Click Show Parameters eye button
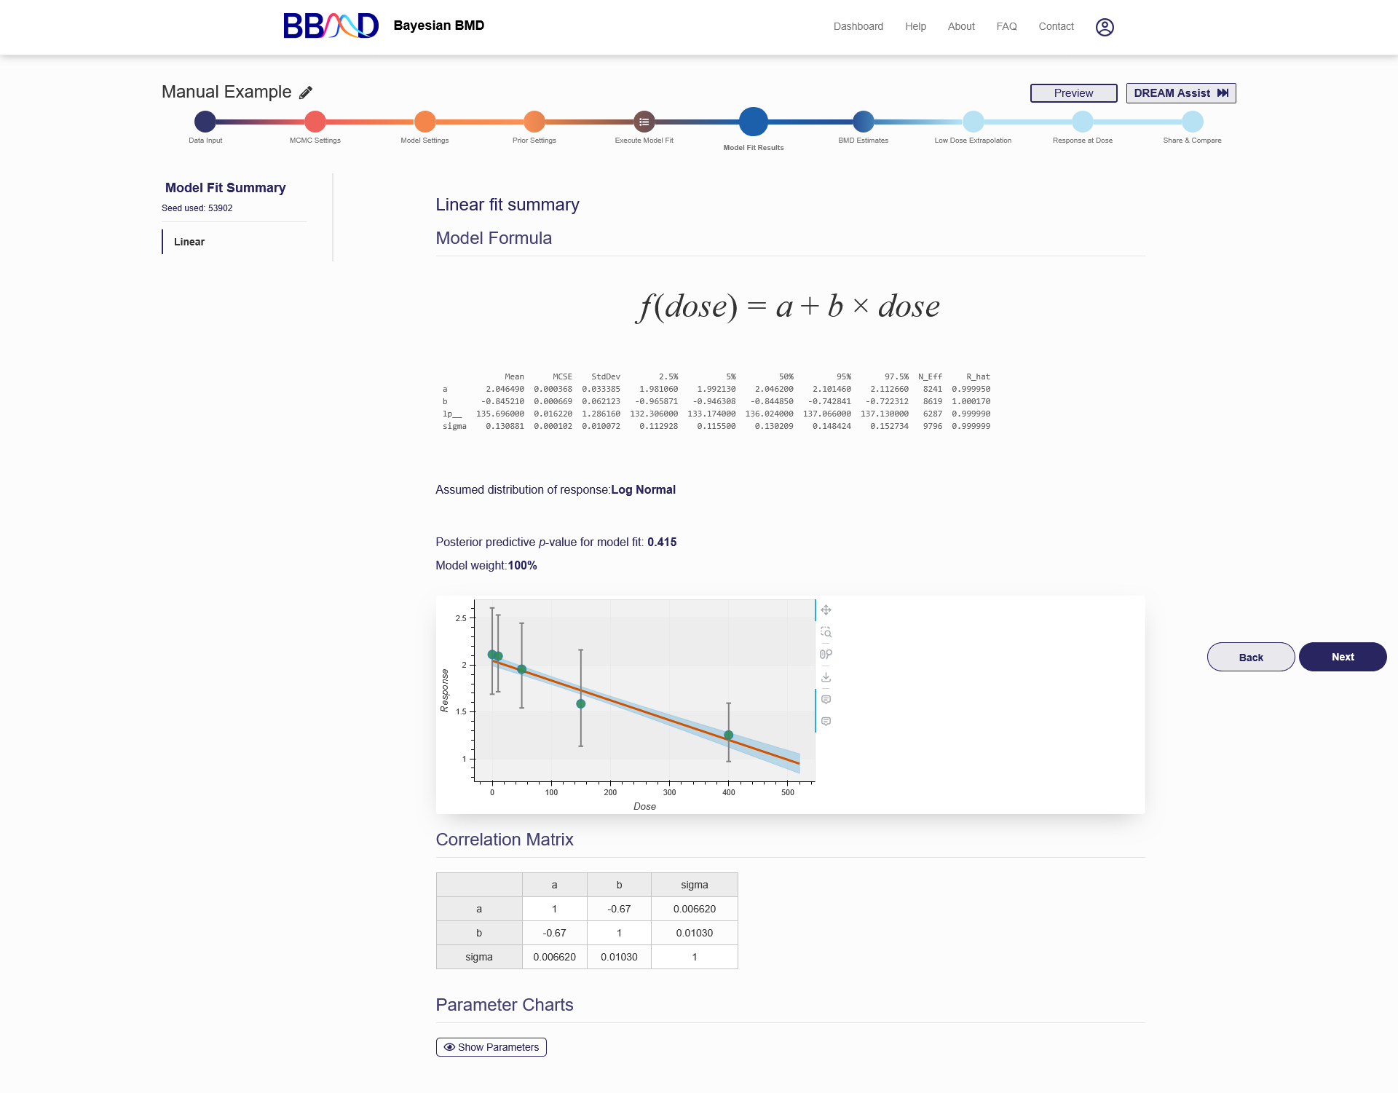This screenshot has width=1398, height=1093. (x=491, y=1047)
